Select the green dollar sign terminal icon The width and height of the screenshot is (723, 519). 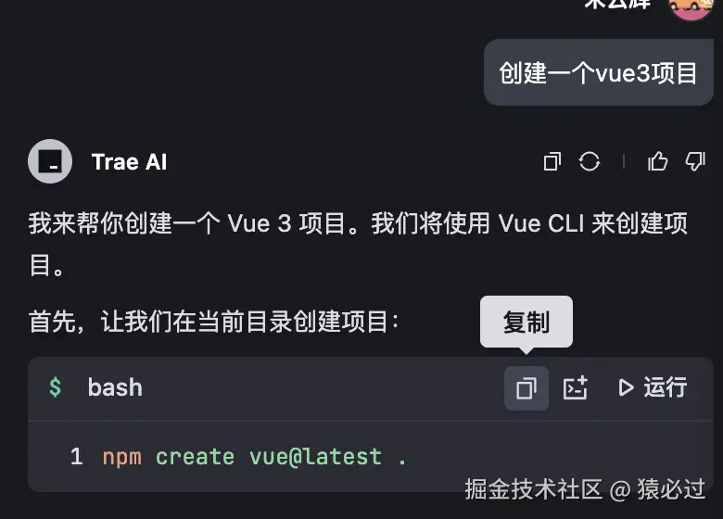click(x=55, y=387)
